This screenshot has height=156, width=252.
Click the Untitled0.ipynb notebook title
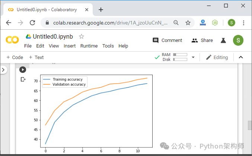pyautogui.click(x=53, y=36)
